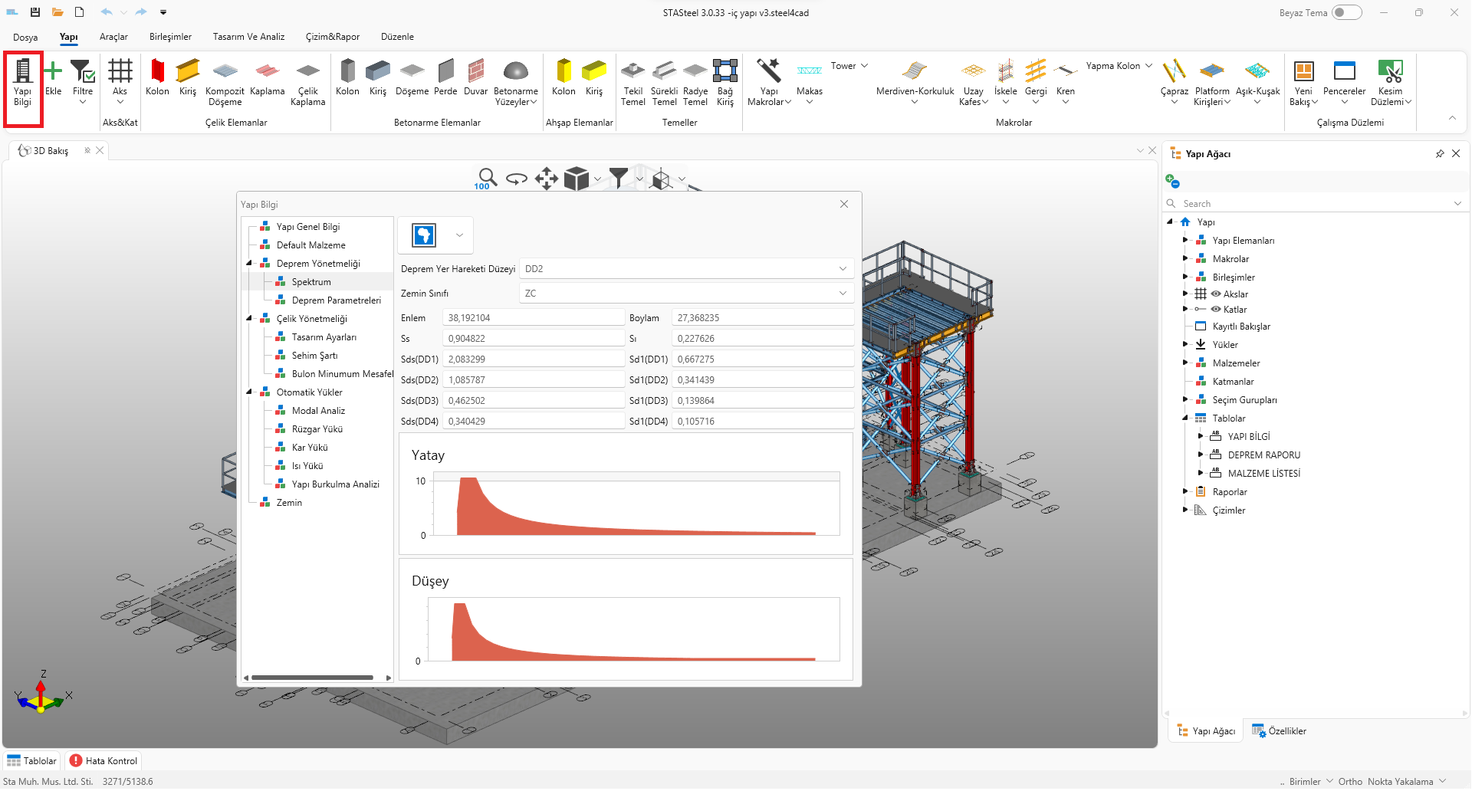The width and height of the screenshot is (1472, 791).
Task: Activate the zoom 100 view tool
Action: coord(486,179)
